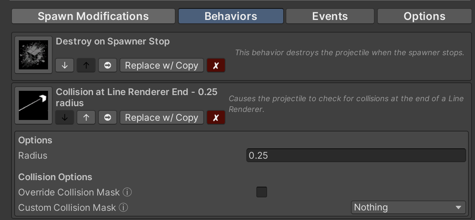Click circle arrow icon for Collision at Line Renderer End

point(108,118)
